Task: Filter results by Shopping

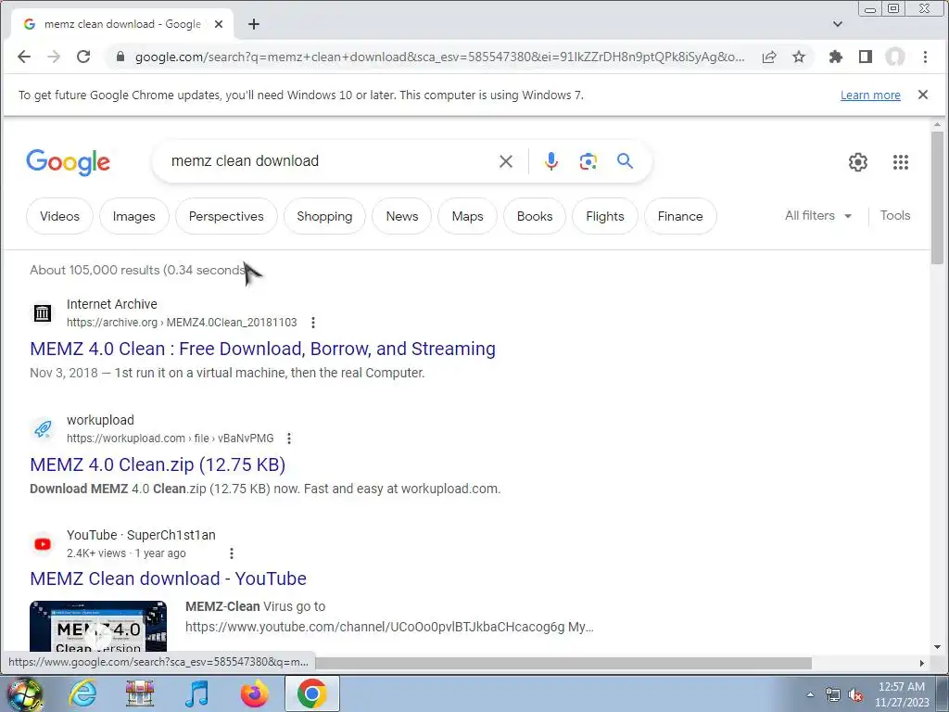Action: [x=324, y=216]
